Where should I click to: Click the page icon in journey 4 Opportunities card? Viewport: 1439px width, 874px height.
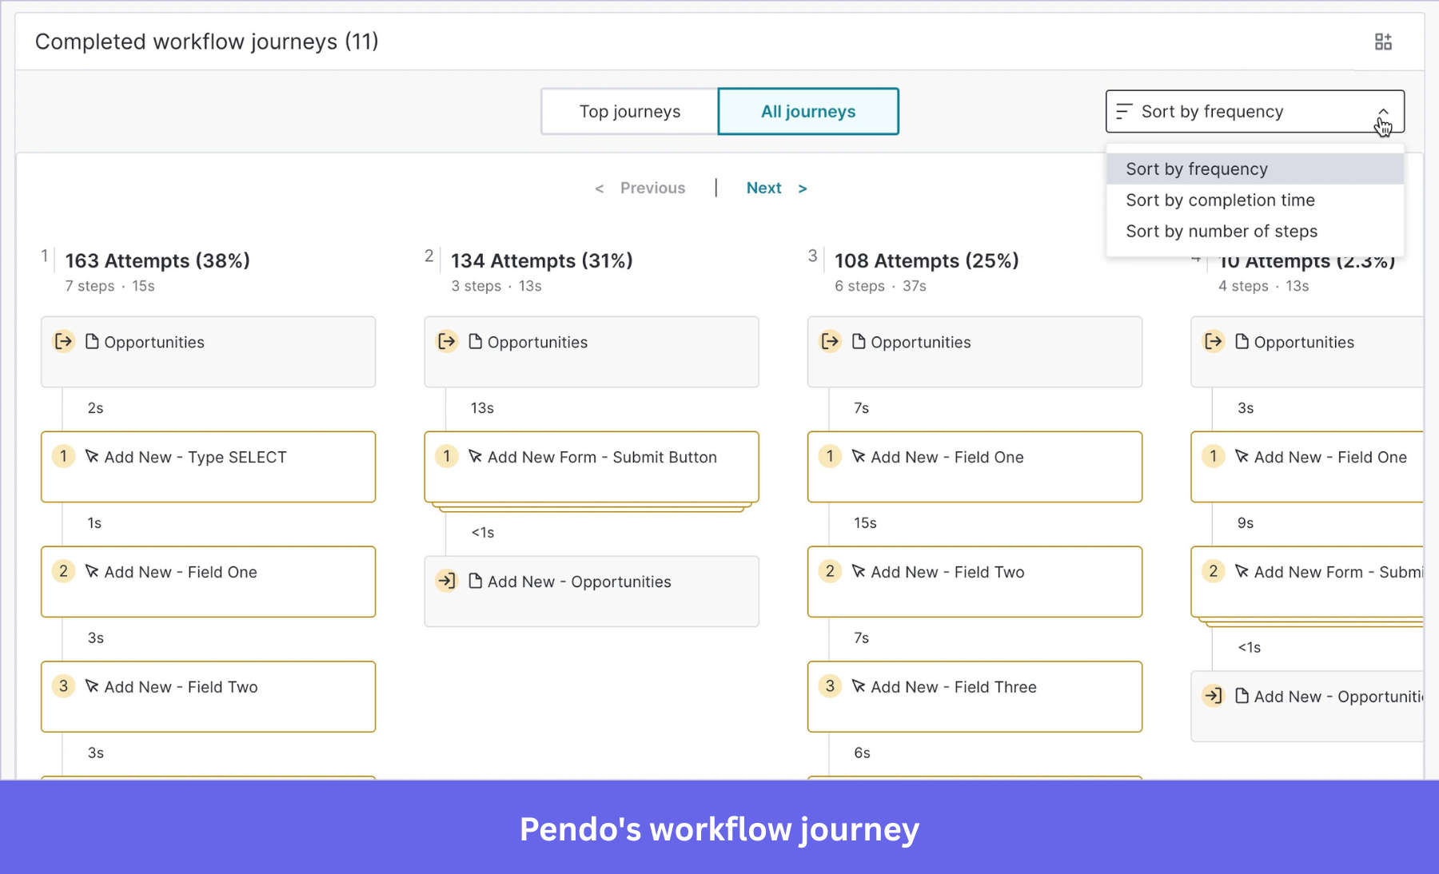tap(1242, 342)
